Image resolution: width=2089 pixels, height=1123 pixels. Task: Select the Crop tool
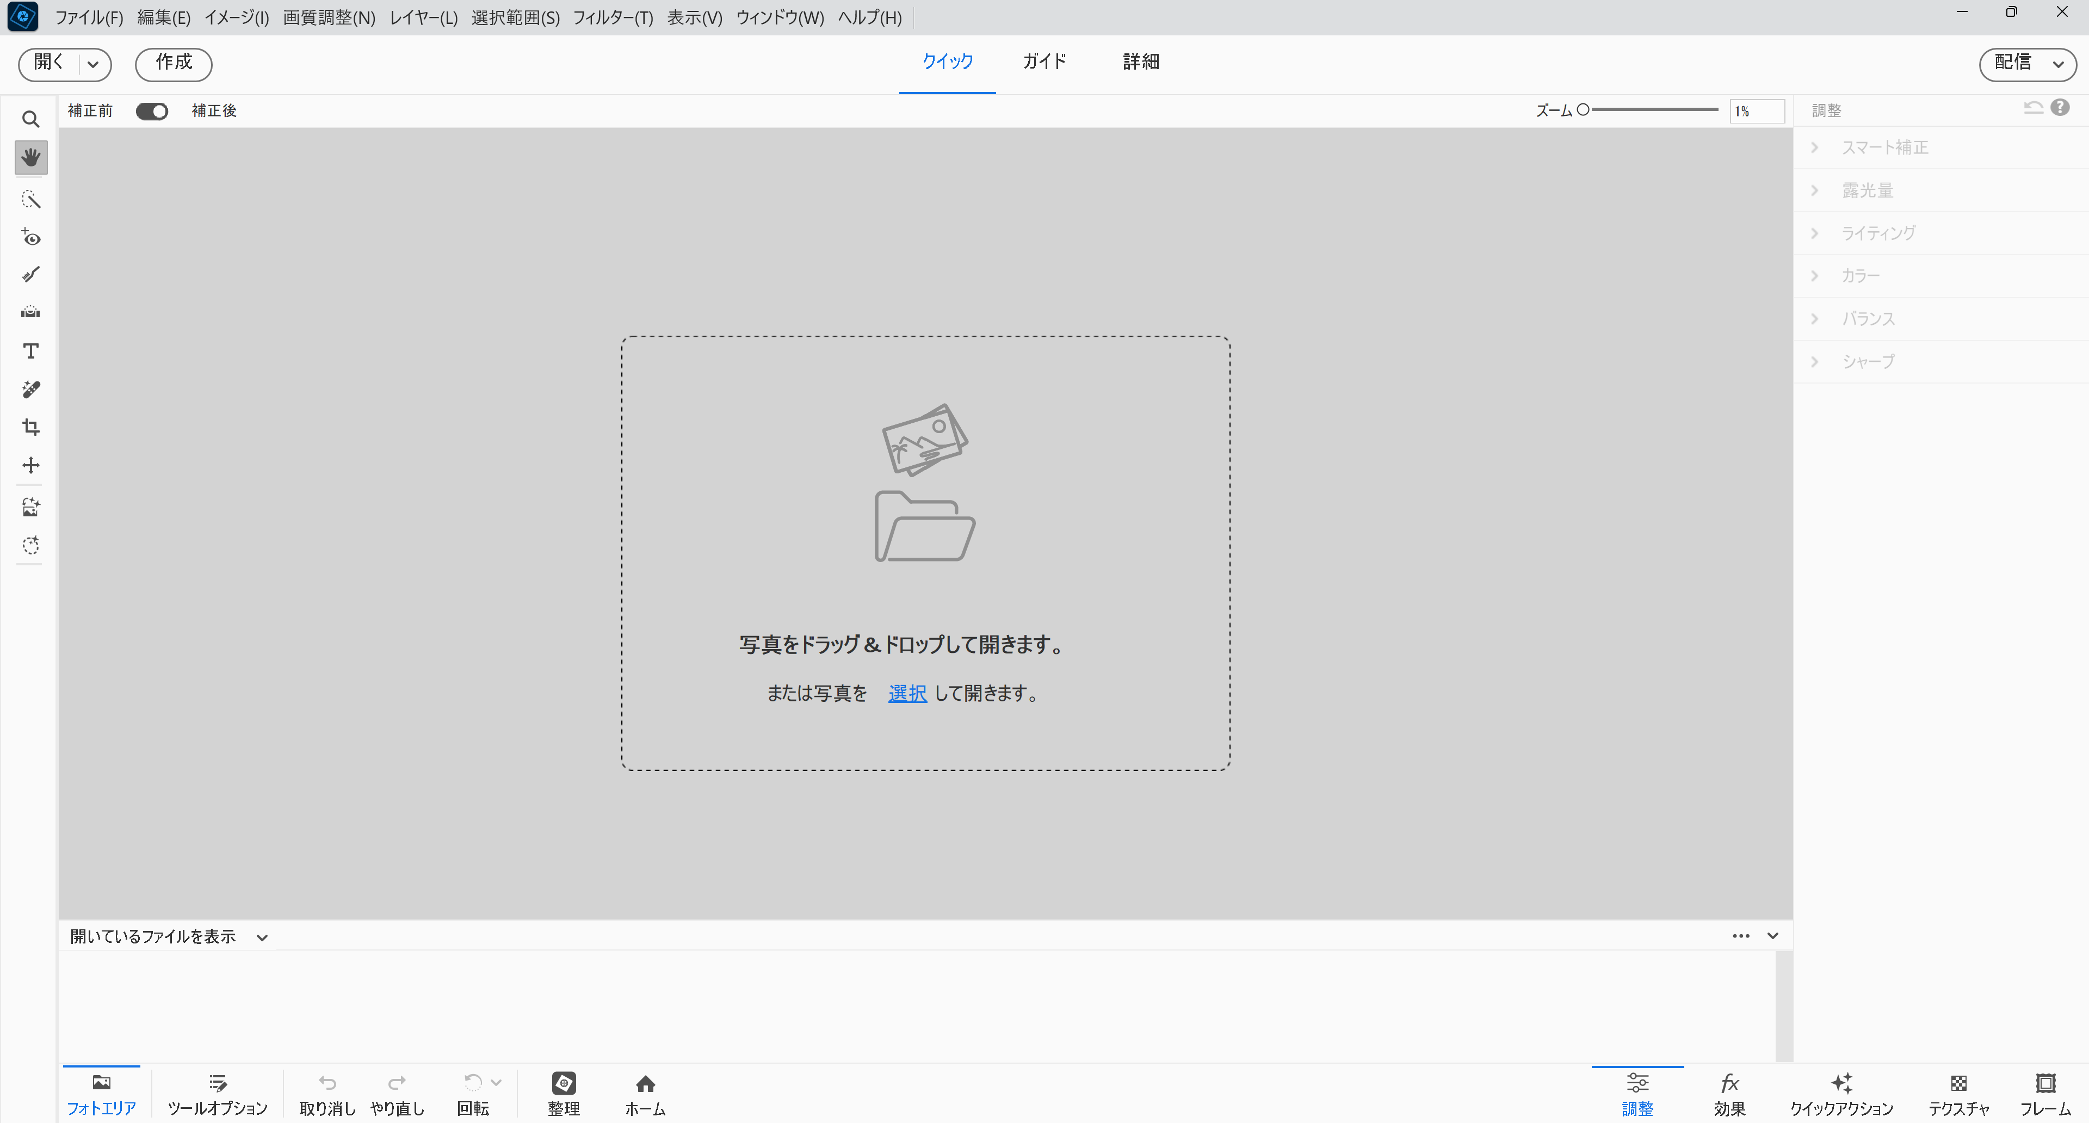[31, 427]
